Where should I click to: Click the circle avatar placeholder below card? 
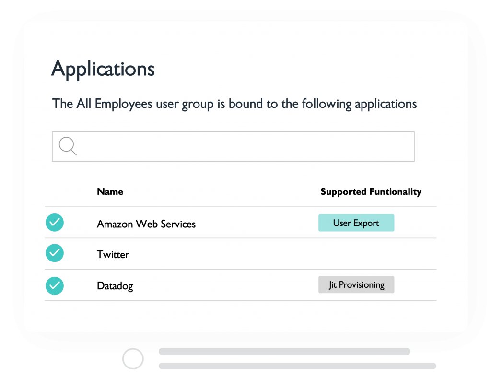click(133, 358)
